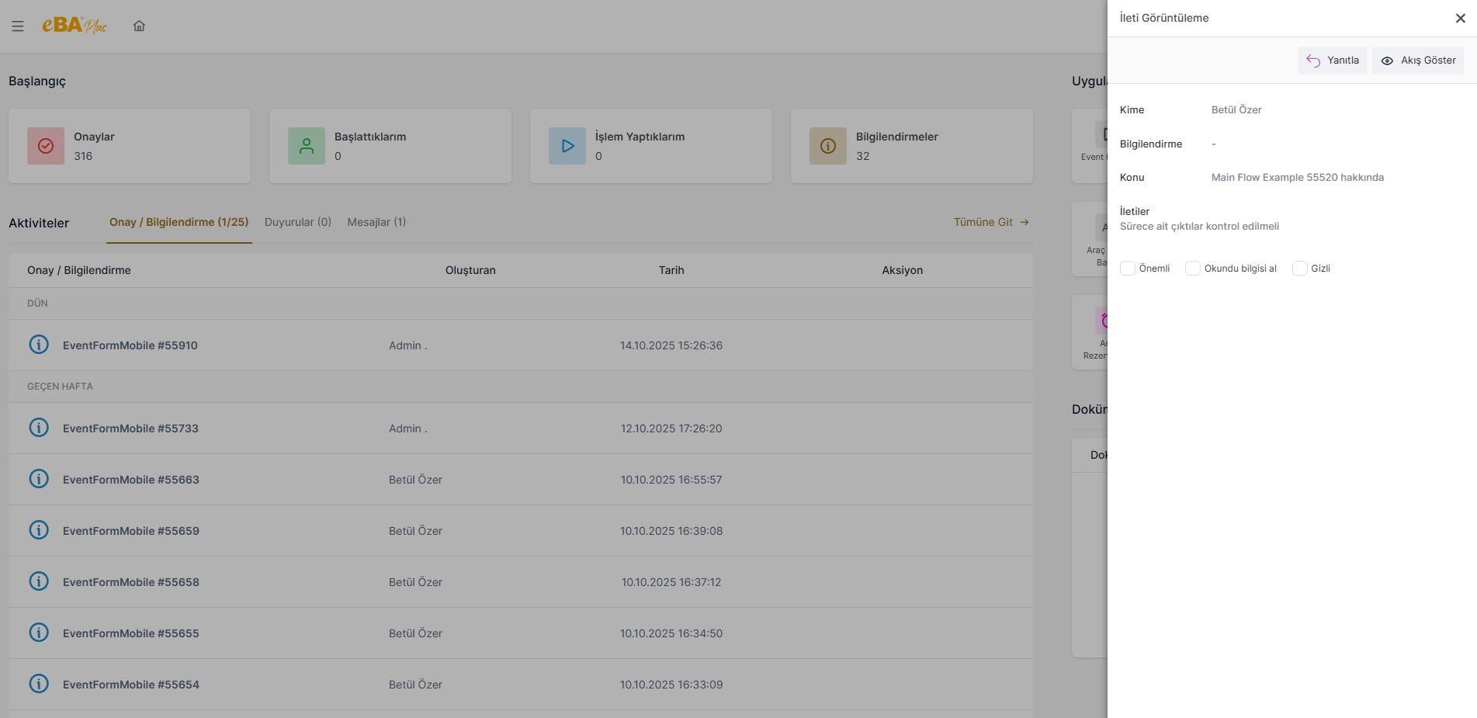Click the Akış Göster button
Image resolution: width=1477 pixels, height=718 pixels.
[x=1418, y=61]
